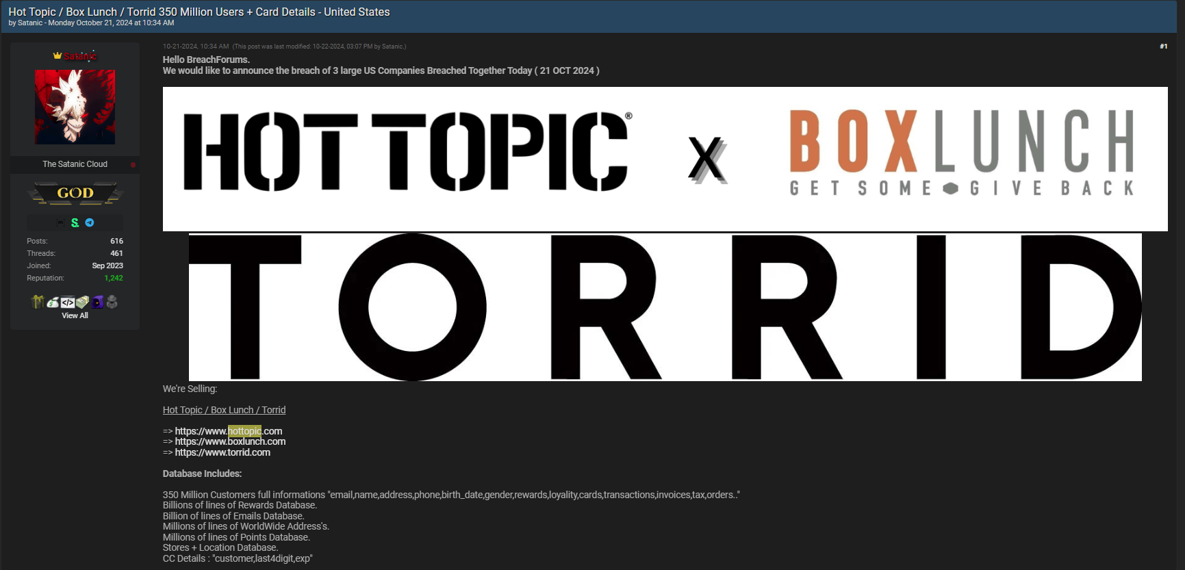The width and height of the screenshot is (1185, 570).
Task: Click the post timestamp '10-21-2024, 10:34 AM'
Action: point(196,47)
